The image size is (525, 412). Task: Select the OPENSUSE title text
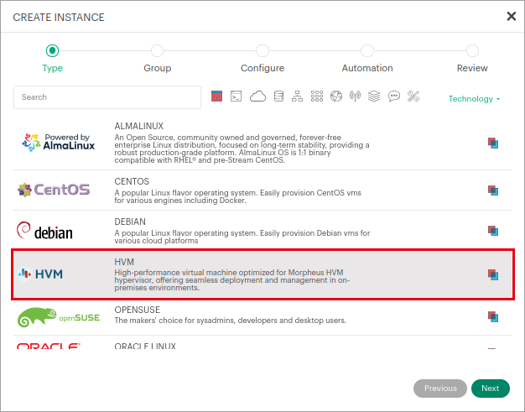[x=138, y=310]
